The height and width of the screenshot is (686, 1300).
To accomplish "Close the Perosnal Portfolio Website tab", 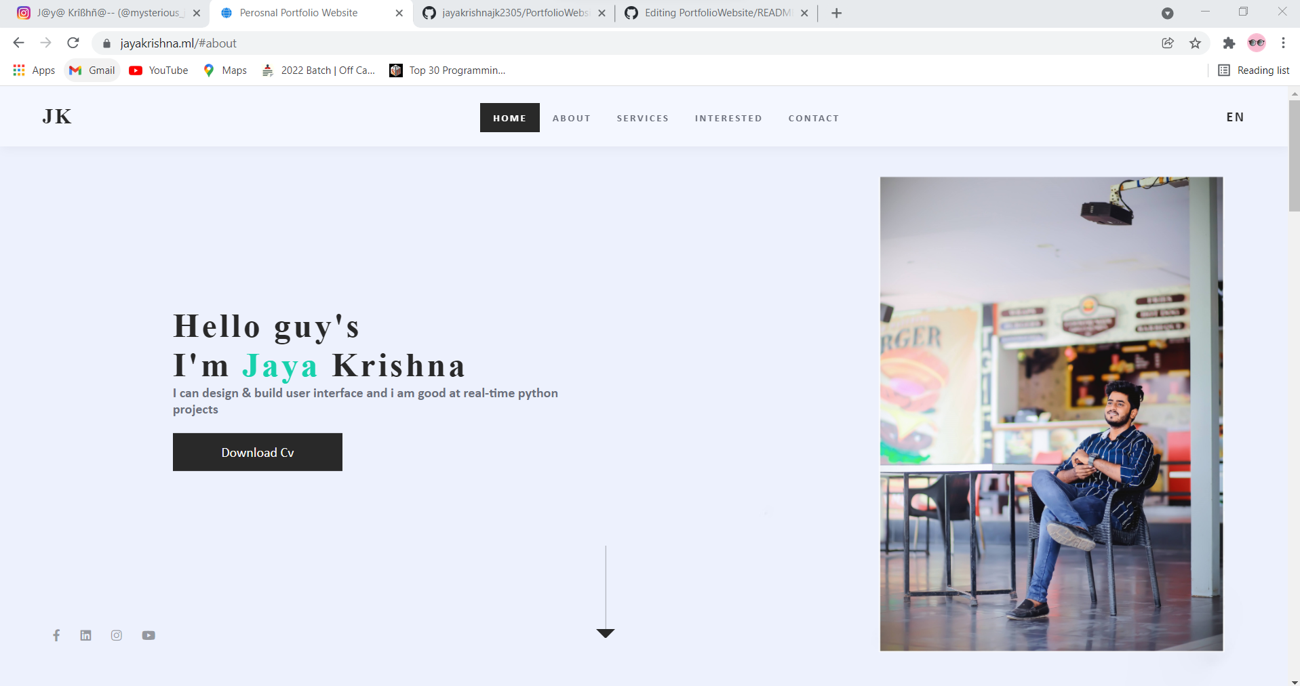I will click(x=399, y=13).
